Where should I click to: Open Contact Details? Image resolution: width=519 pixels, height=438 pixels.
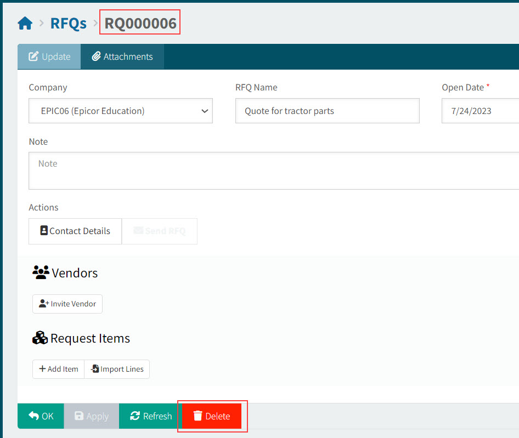[75, 231]
